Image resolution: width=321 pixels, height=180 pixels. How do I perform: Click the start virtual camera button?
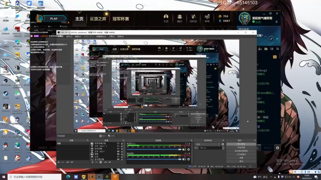[x=241, y=151]
